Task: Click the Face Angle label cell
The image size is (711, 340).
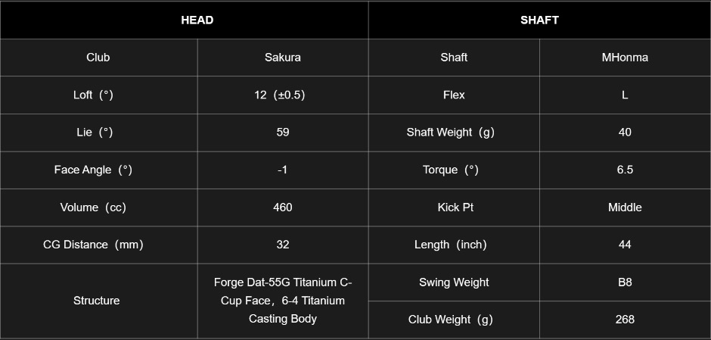Action: 99,170
